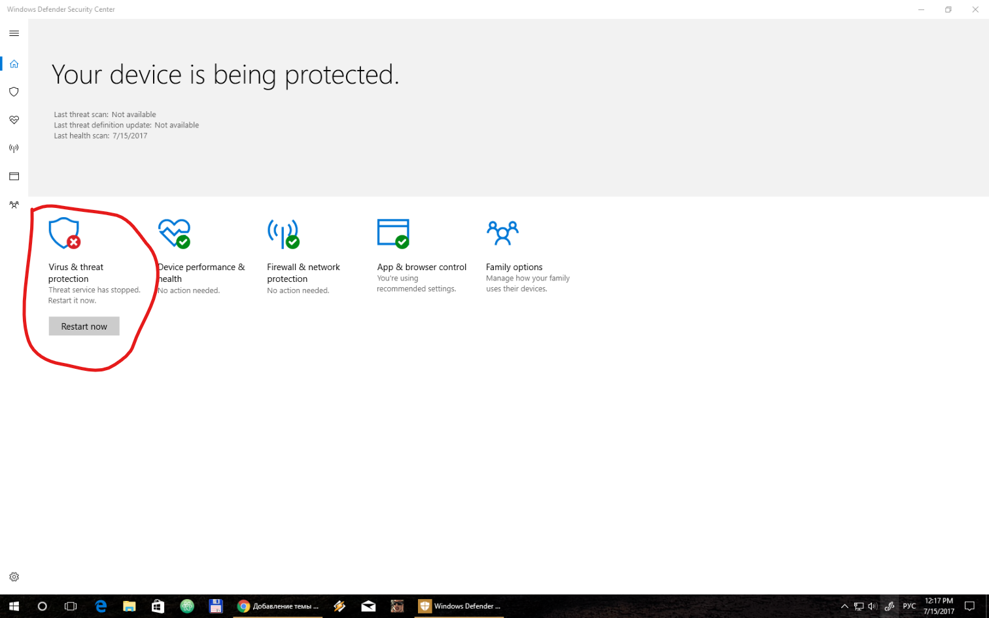Open the lightning bolt app on taskbar
The height and width of the screenshot is (618, 989).
339,606
